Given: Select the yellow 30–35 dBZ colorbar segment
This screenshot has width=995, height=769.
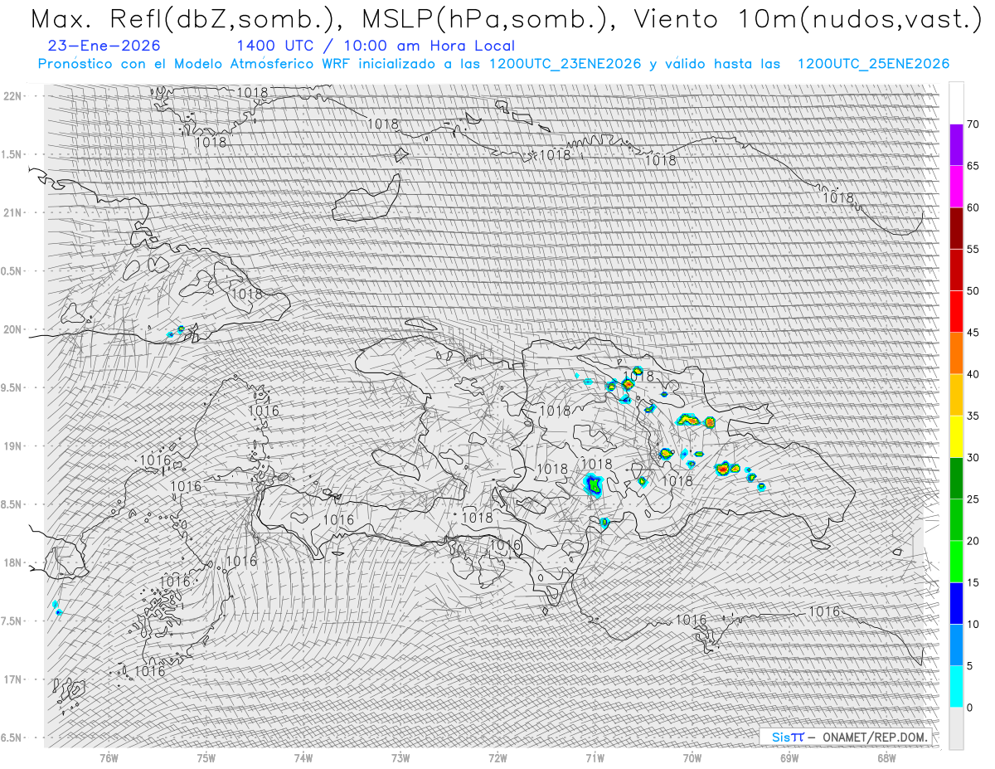Looking at the screenshot, I should point(956,436).
